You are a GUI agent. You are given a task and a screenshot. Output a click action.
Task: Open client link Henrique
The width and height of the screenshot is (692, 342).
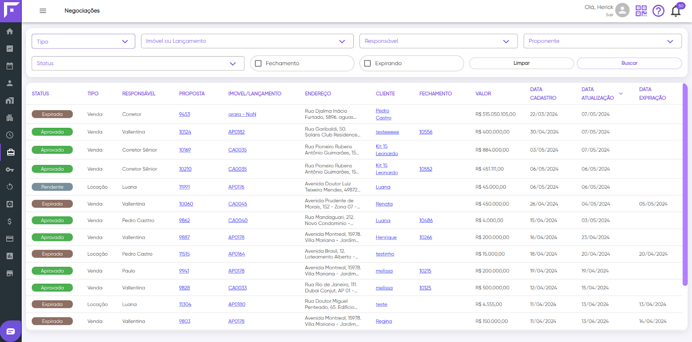[x=386, y=237]
